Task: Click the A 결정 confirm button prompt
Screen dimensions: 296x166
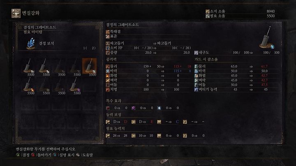Action: point(23,155)
